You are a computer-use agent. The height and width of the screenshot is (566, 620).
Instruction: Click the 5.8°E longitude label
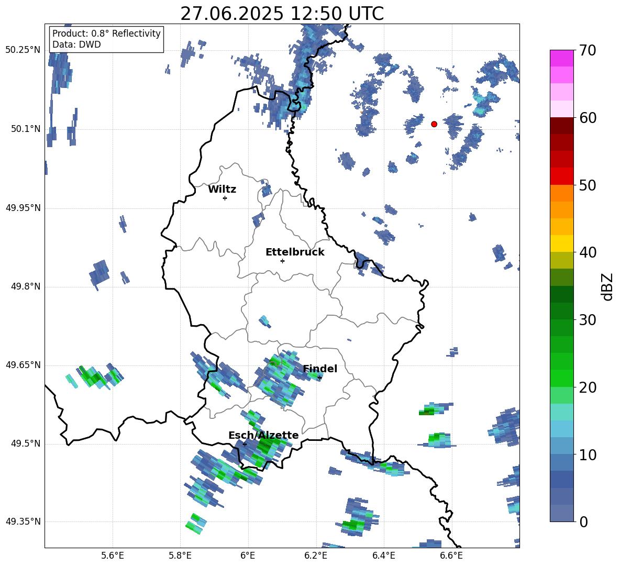[x=180, y=556]
